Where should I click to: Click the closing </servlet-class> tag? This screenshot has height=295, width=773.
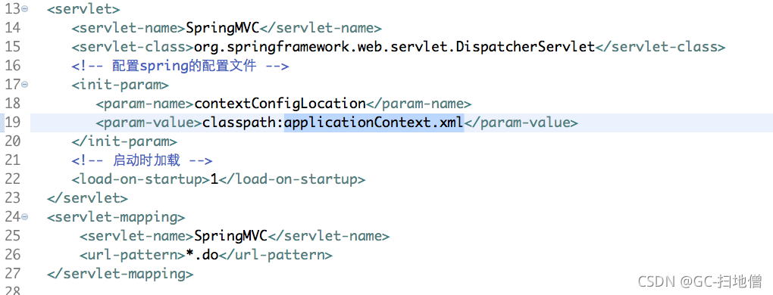coord(661,47)
